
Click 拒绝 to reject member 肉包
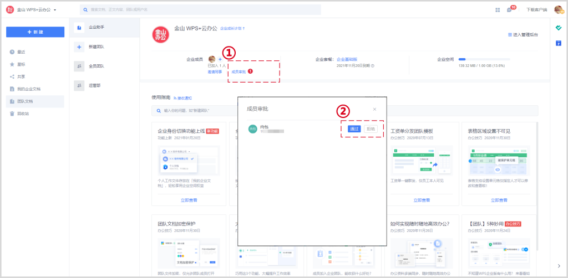[371, 129]
